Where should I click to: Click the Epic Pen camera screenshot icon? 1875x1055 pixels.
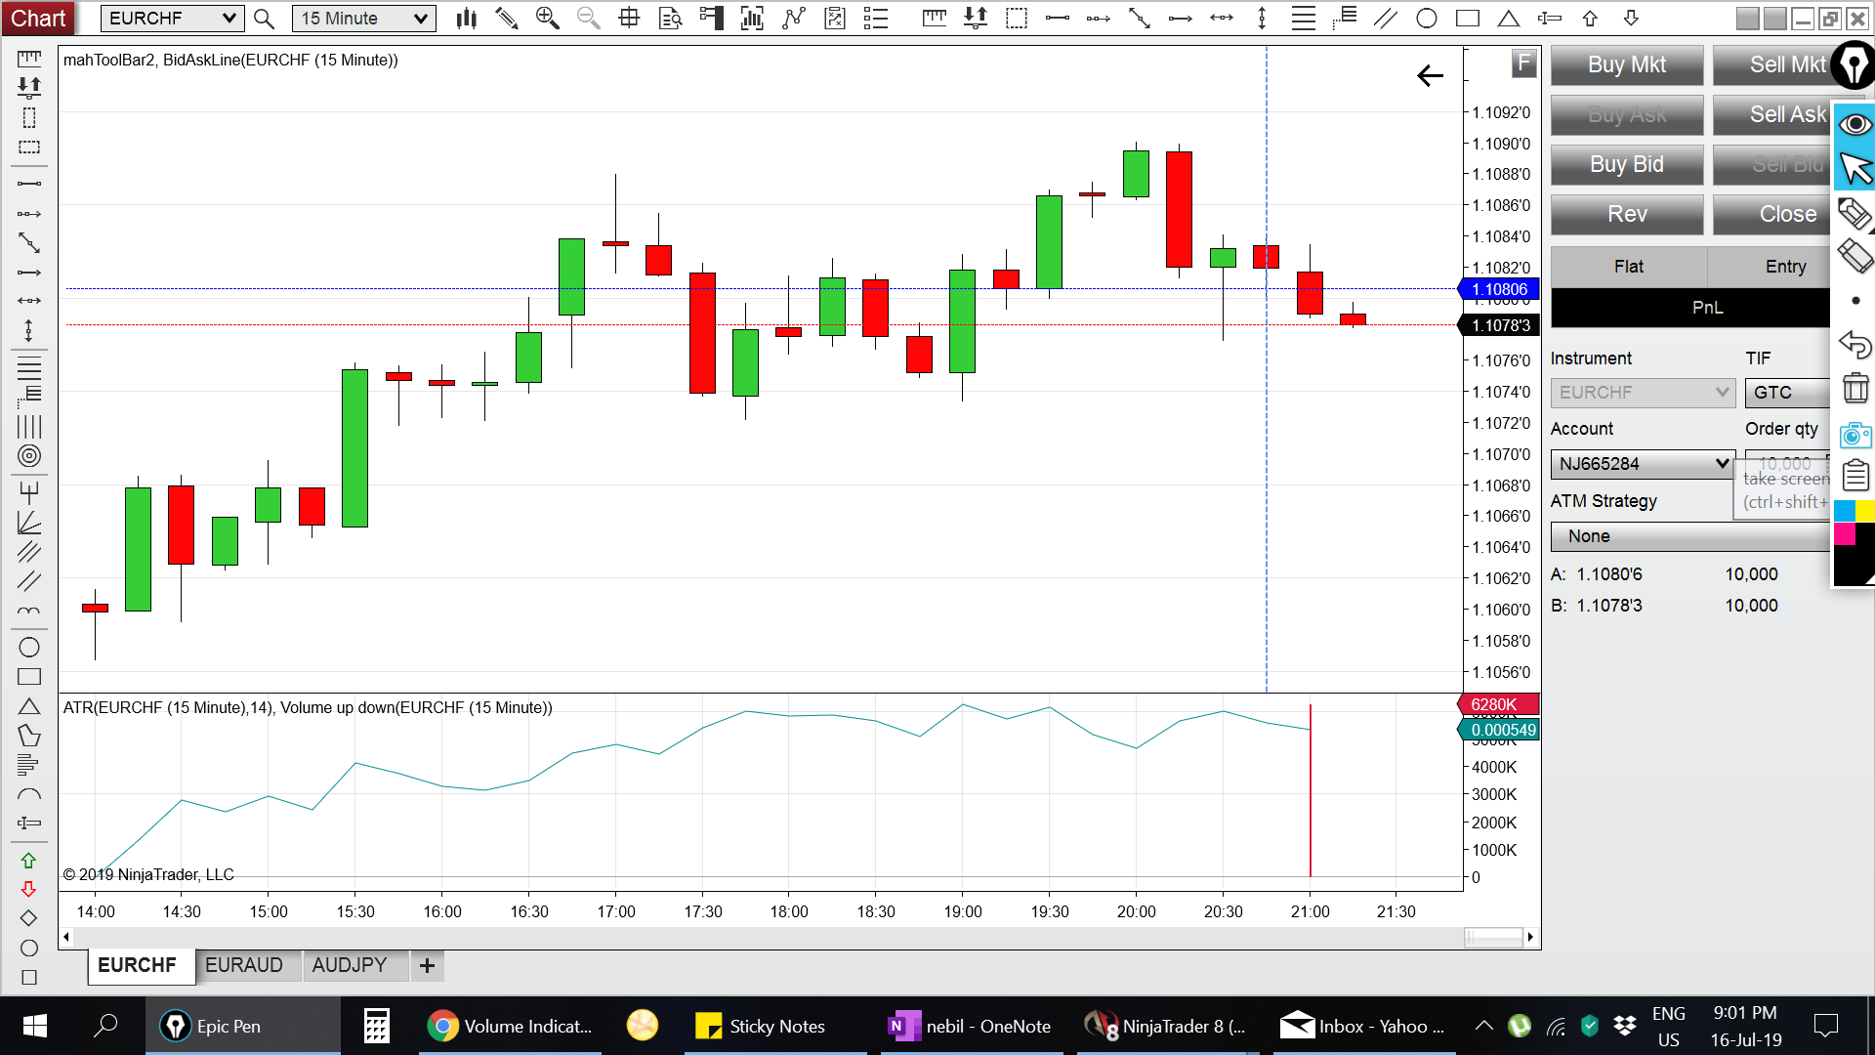[1855, 434]
